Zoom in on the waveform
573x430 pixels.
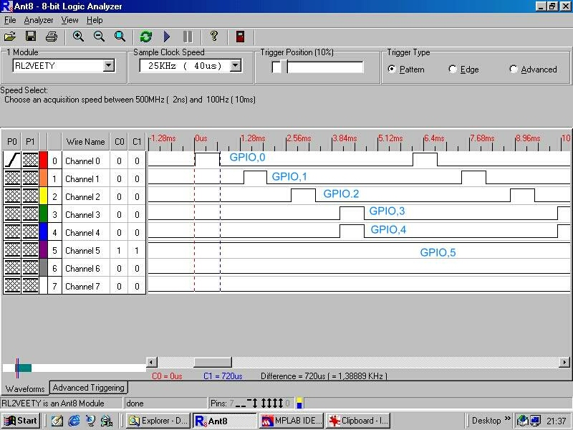click(78, 36)
